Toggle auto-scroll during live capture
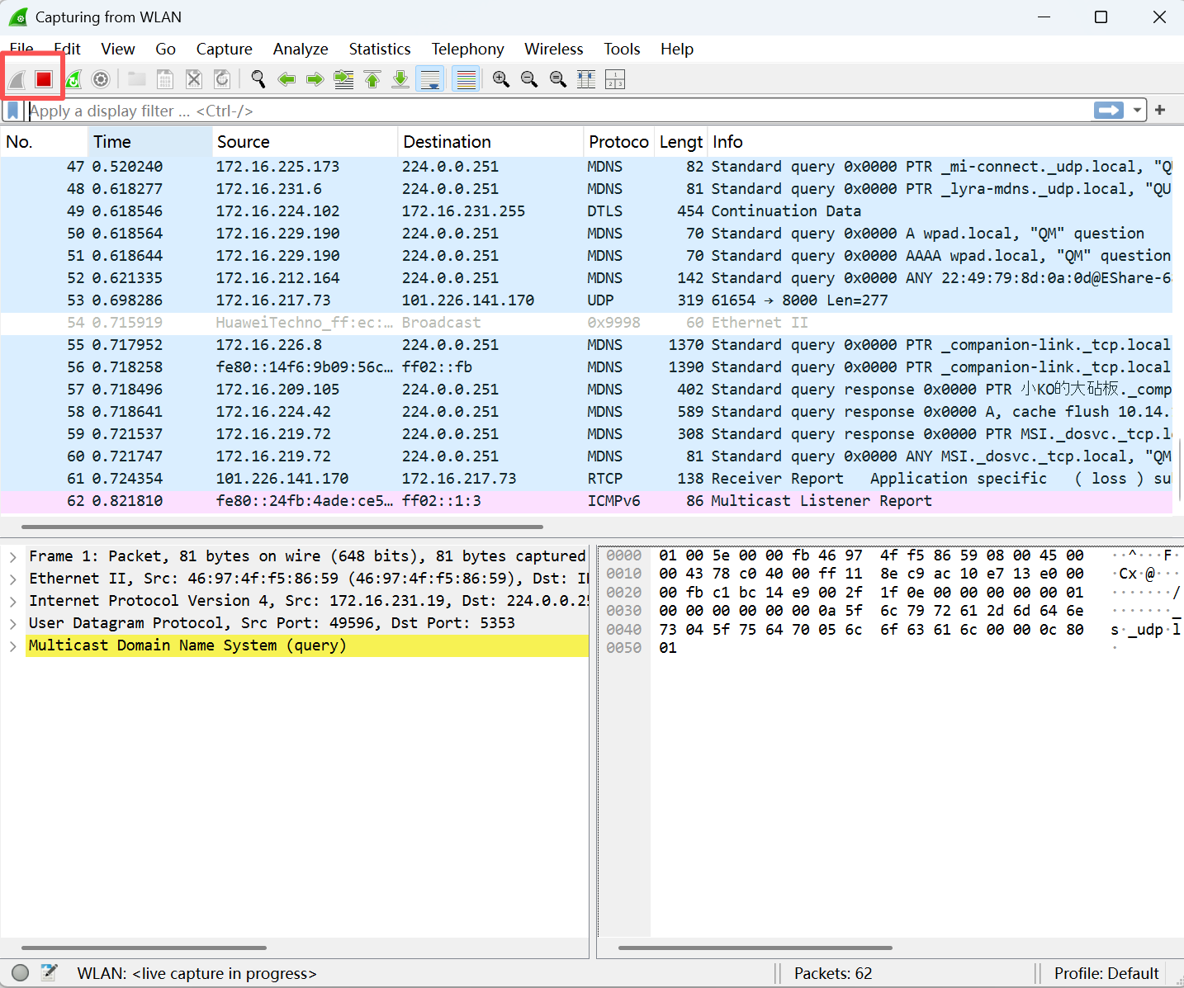Image resolution: width=1184 pixels, height=988 pixels. 430,79
